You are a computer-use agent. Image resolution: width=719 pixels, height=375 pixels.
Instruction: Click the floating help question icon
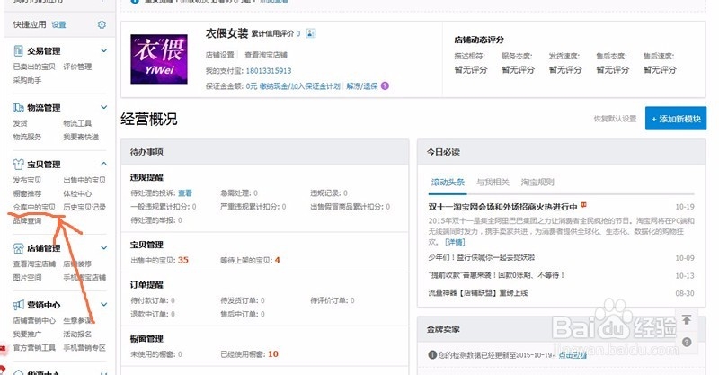[x=687, y=342]
